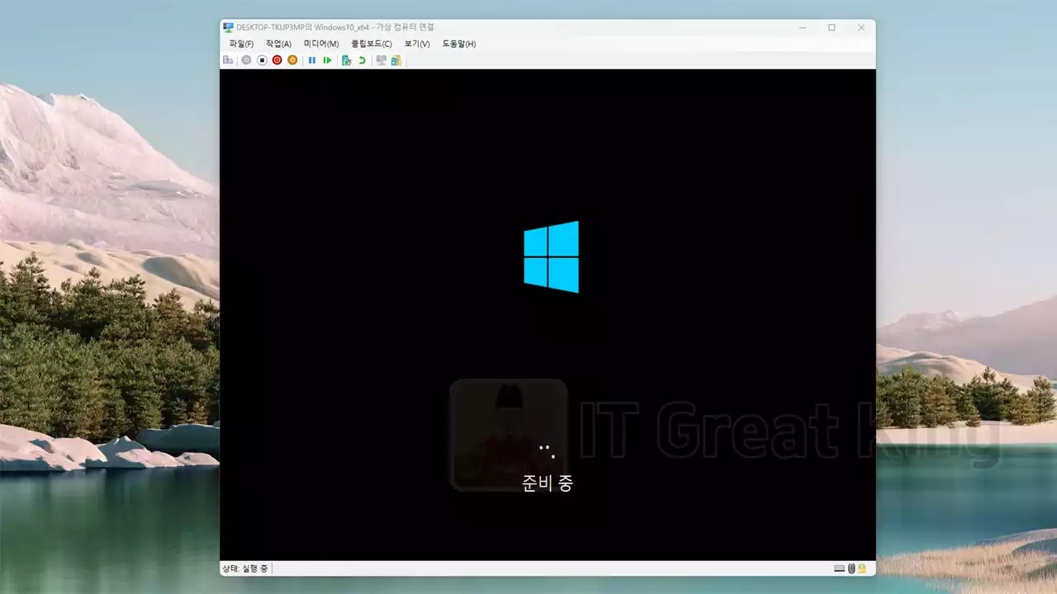Reset the VM with green play icon
The width and height of the screenshot is (1057, 594).
tap(328, 60)
